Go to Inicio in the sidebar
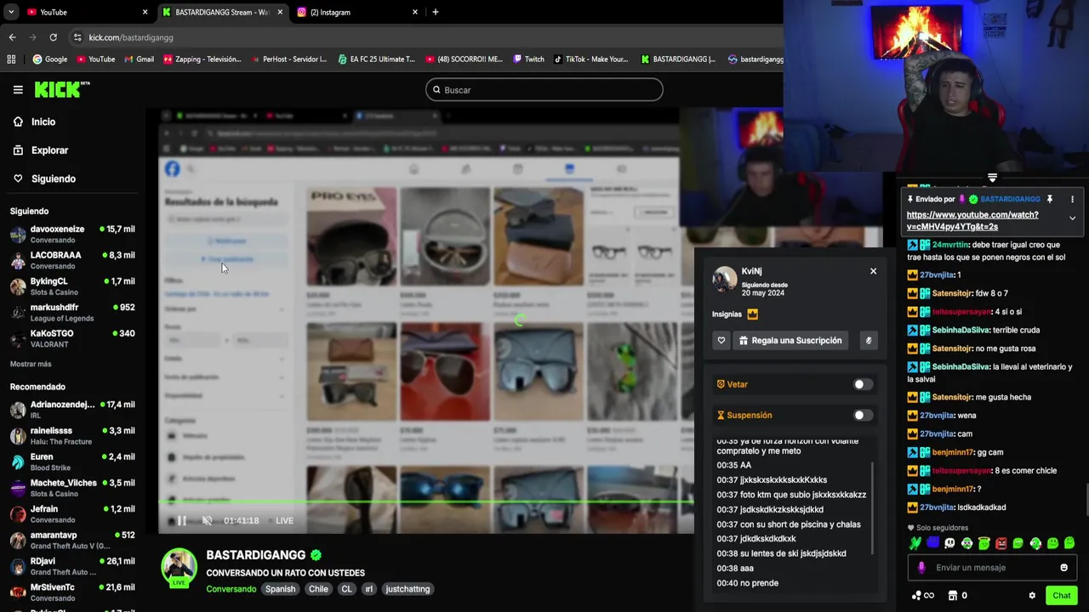Screen dimensions: 1089x612 click(34, 122)
